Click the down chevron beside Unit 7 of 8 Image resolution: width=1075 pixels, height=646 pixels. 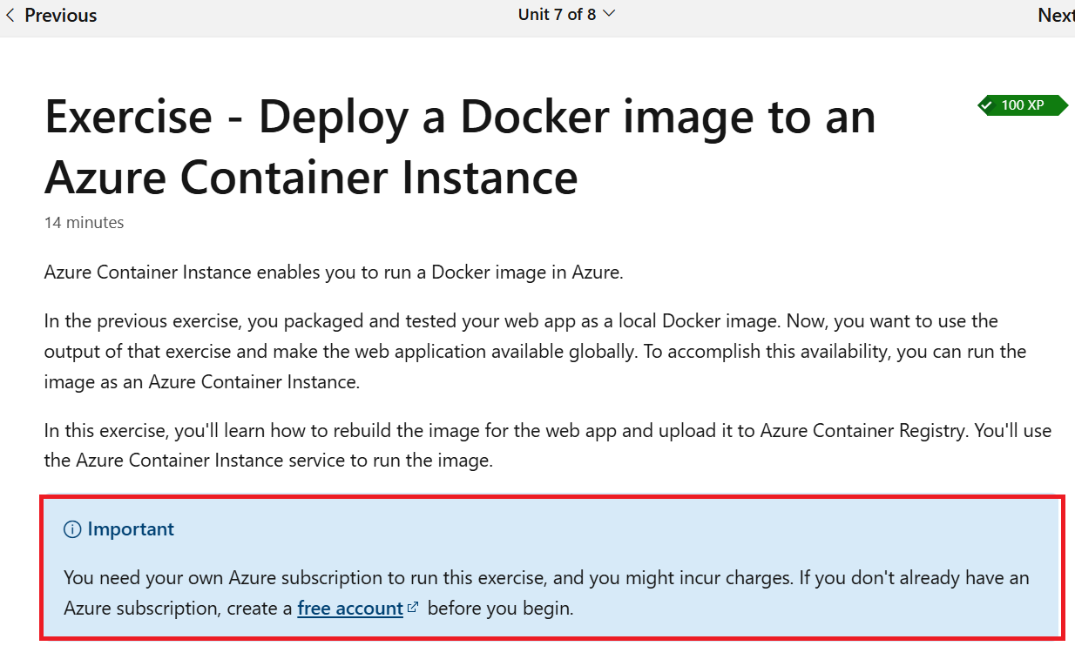pyautogui.click(x=609, y=14)
